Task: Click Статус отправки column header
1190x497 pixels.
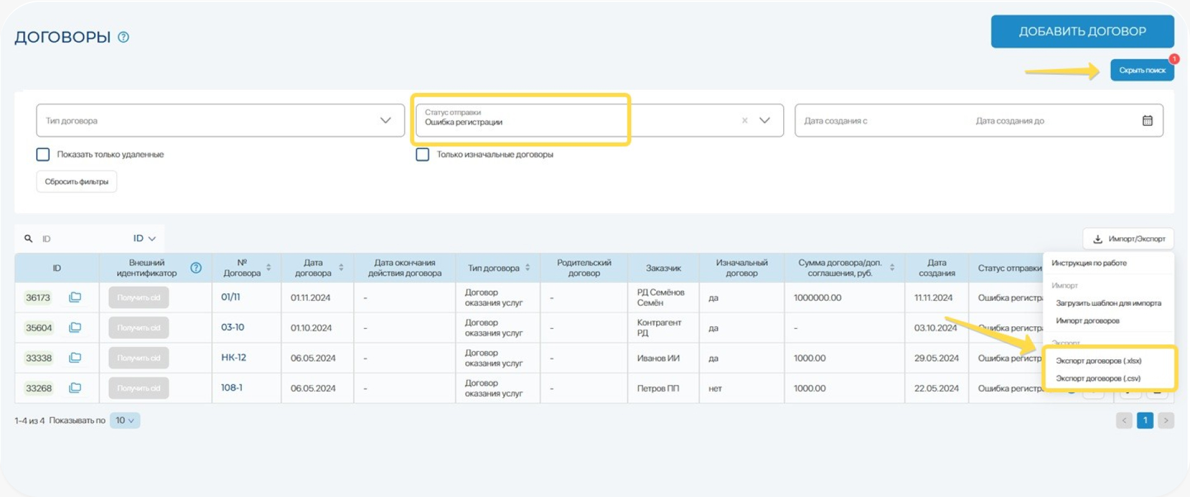Action: click(x=1009, y=268)
